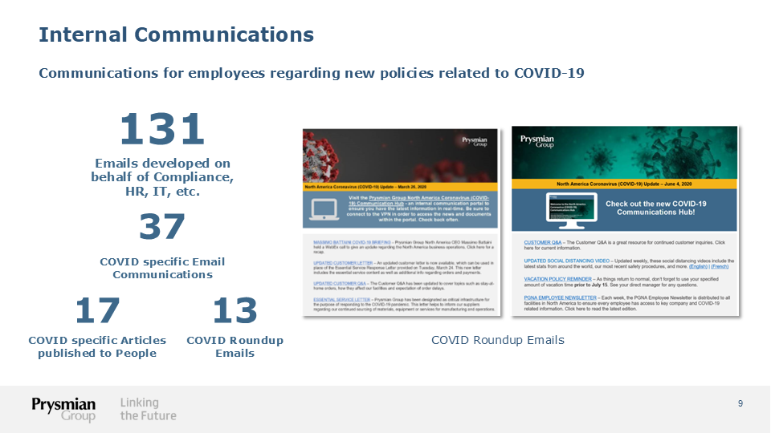Screen dimensions: 771x433
Task: Click the March 26 update yellow date bar
Action: [x=400, y=187]
